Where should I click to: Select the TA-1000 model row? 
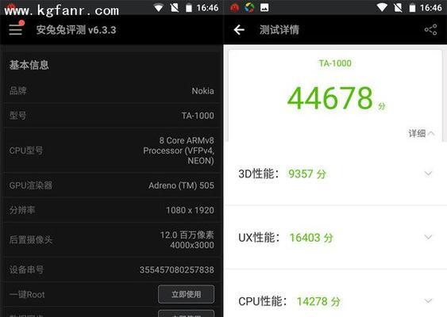[x=112, y=116]
